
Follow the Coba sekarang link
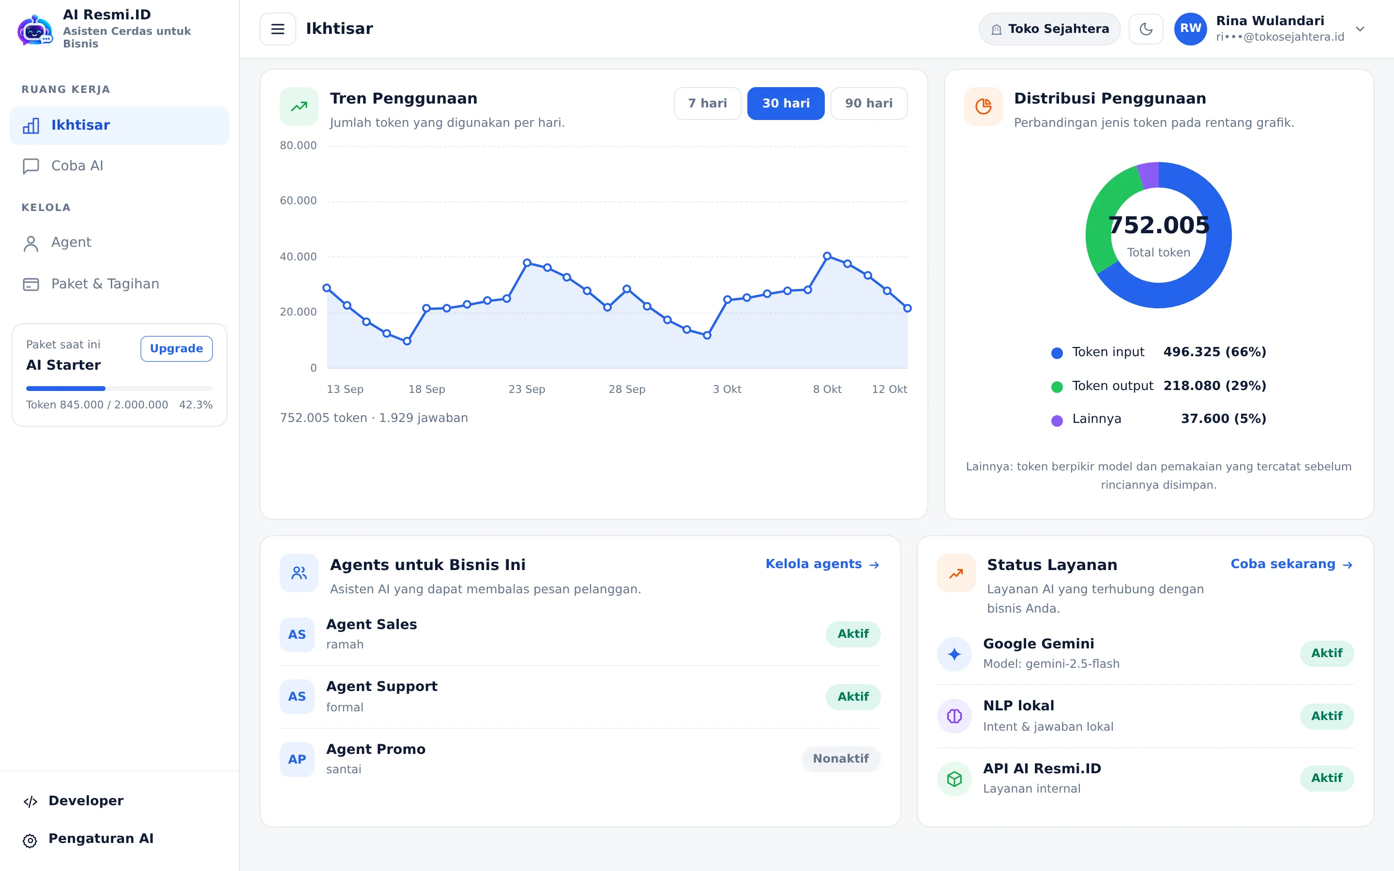pyautogui.click(x=1291, y=564)
